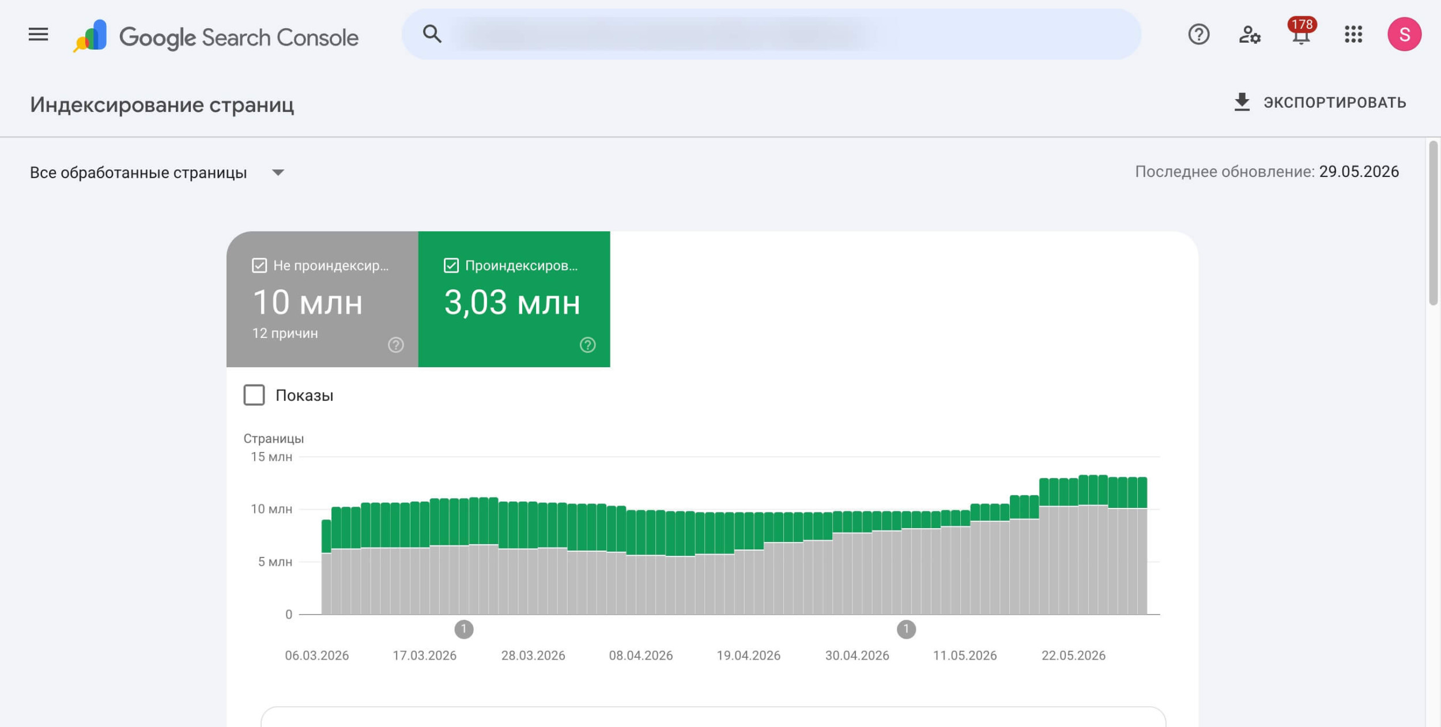
Task: Click help icon in not-indexed tile
Action: pyautogui.click(x=395, y=345)
